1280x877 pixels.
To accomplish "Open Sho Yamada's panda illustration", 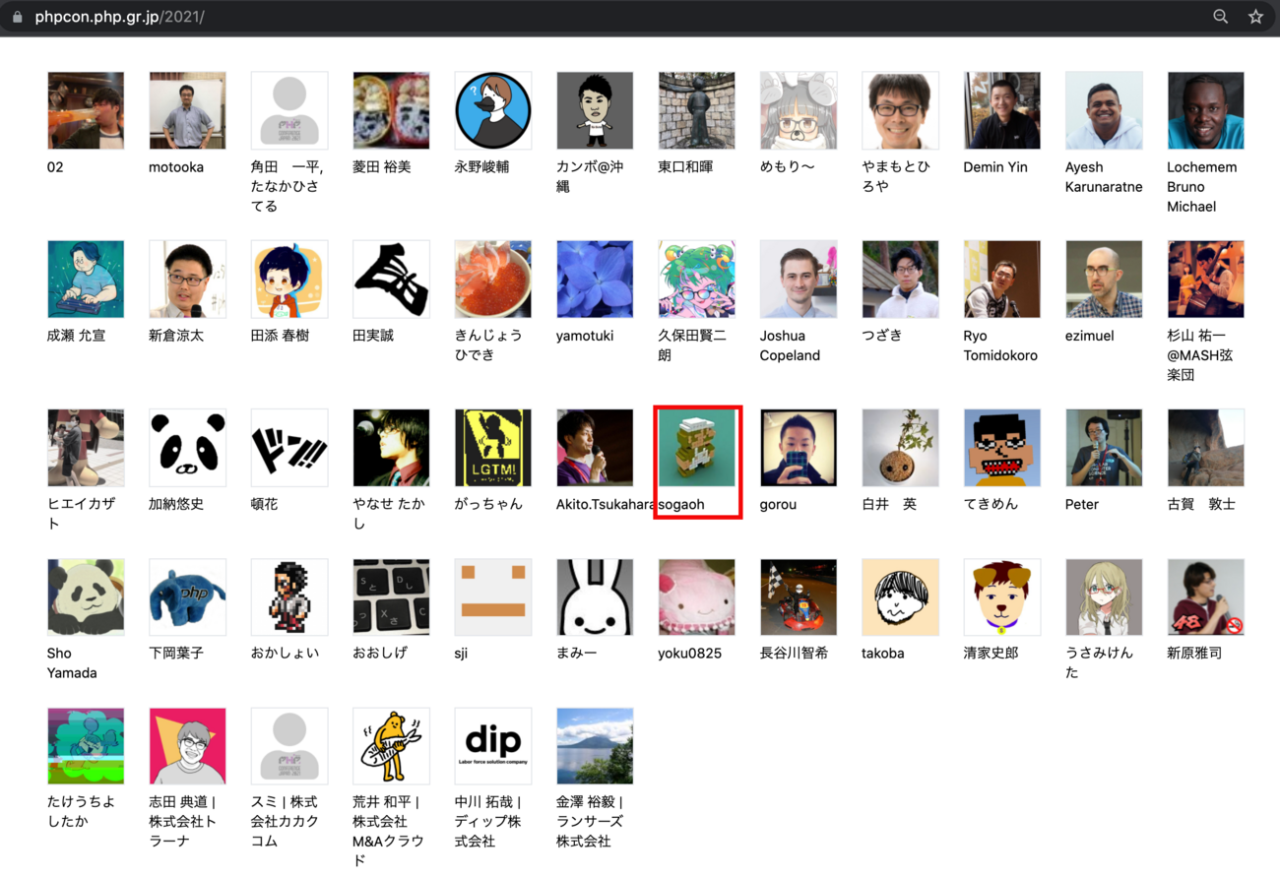I will point(86,597).
